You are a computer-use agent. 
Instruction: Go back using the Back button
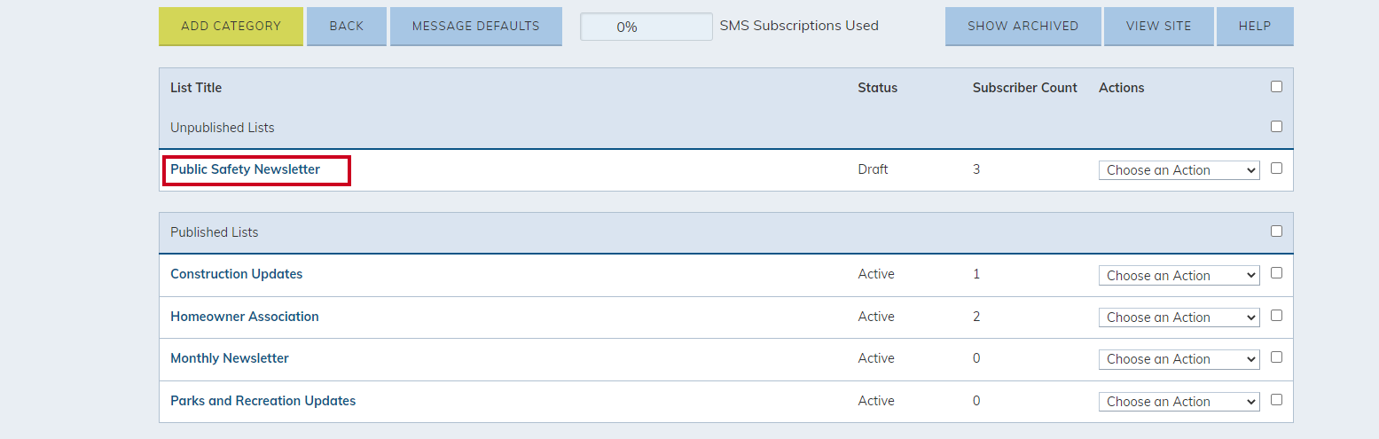(347, 26)
